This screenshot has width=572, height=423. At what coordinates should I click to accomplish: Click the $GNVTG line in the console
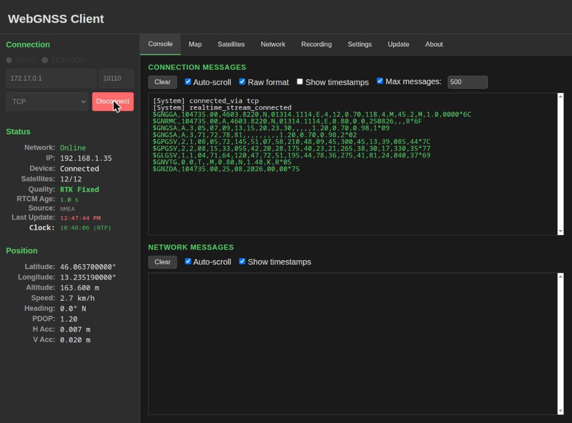coord(222,162)
